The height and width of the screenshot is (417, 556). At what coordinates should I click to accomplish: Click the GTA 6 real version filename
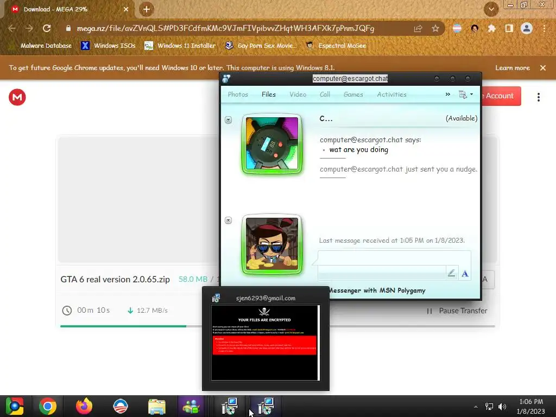115,280
